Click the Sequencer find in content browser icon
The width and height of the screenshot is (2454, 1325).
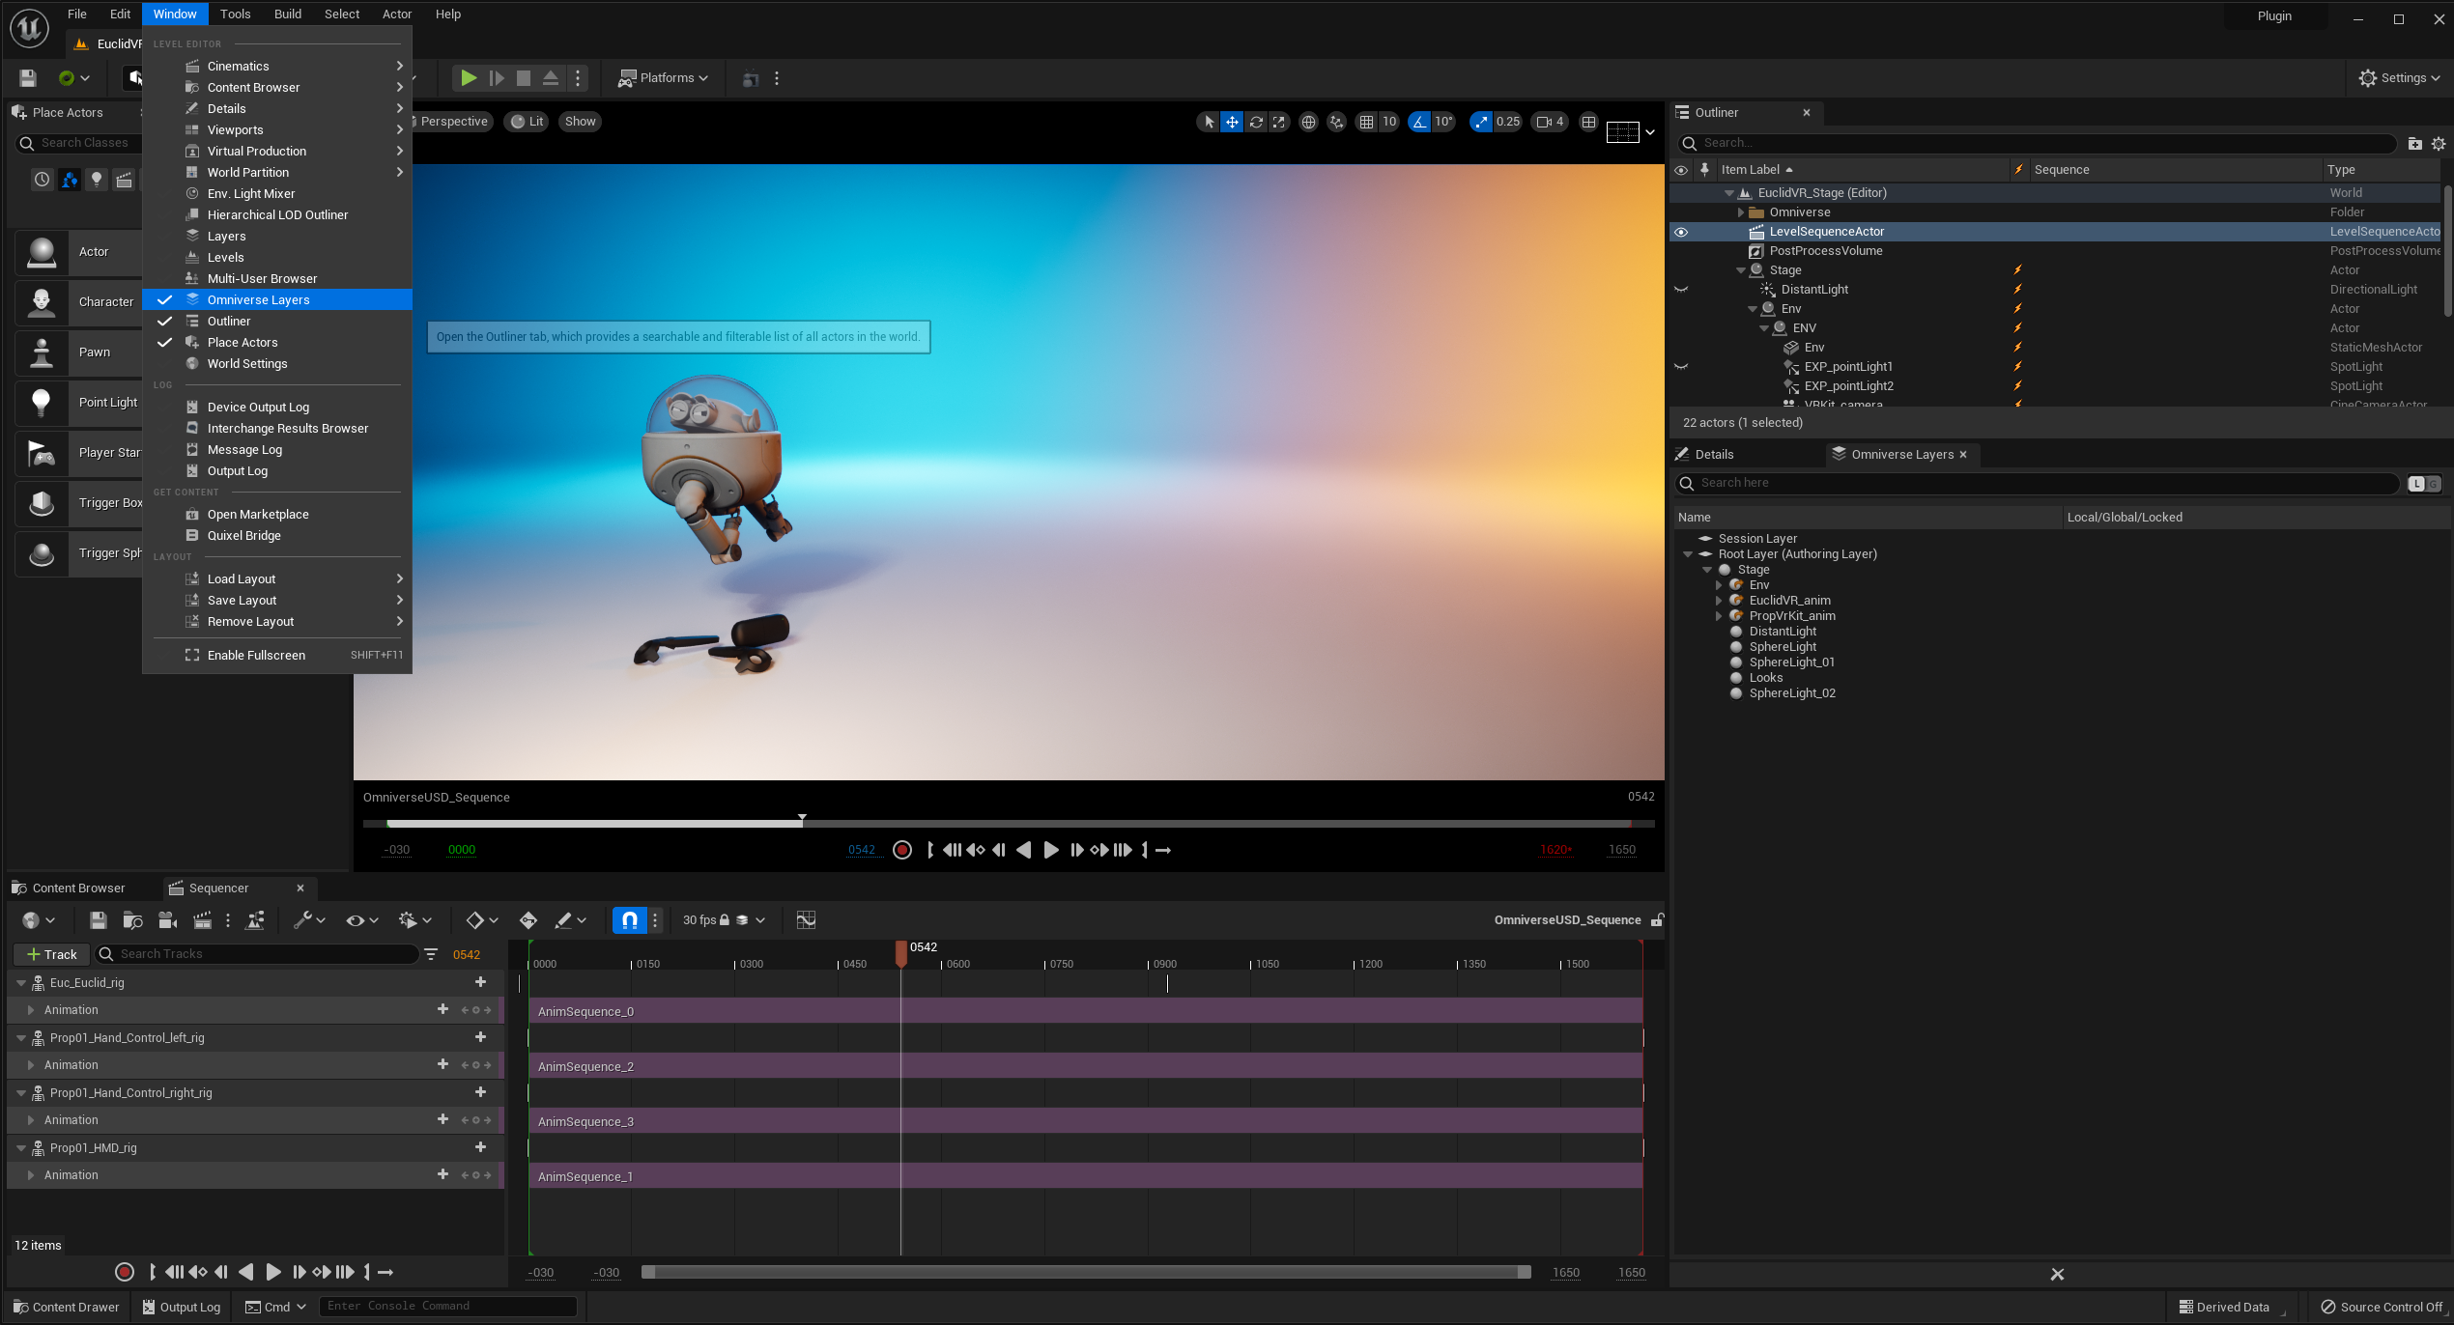click(133, 920)
